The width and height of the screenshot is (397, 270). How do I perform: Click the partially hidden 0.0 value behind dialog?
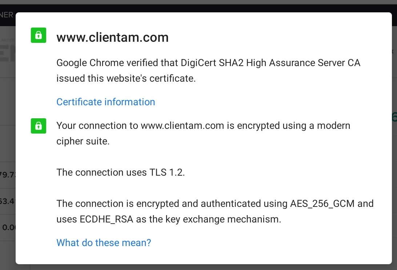point(9,227)
